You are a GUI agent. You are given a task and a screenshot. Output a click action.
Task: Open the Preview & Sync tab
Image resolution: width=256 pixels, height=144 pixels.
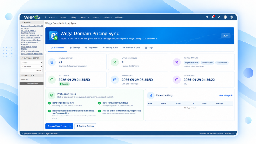131,48
